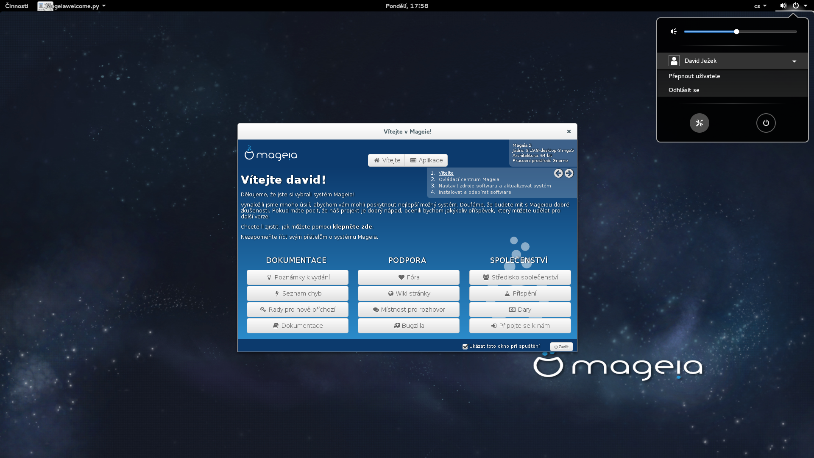Click the volume icon in the top bar

(x=783, y=6)
